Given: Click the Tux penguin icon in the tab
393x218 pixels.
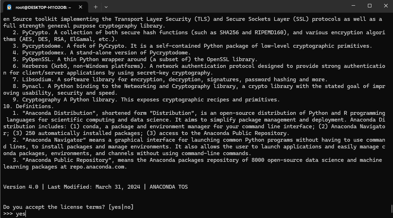Looking at the screenshot, I should pos(9,7).
